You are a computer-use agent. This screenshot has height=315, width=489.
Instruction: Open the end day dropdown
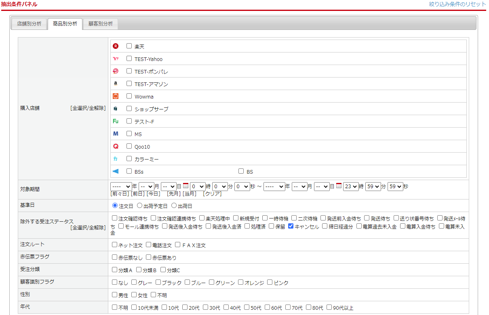[x=322, y=187]
